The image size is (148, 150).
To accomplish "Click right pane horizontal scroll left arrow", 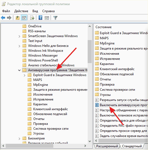I will [96, 141].
